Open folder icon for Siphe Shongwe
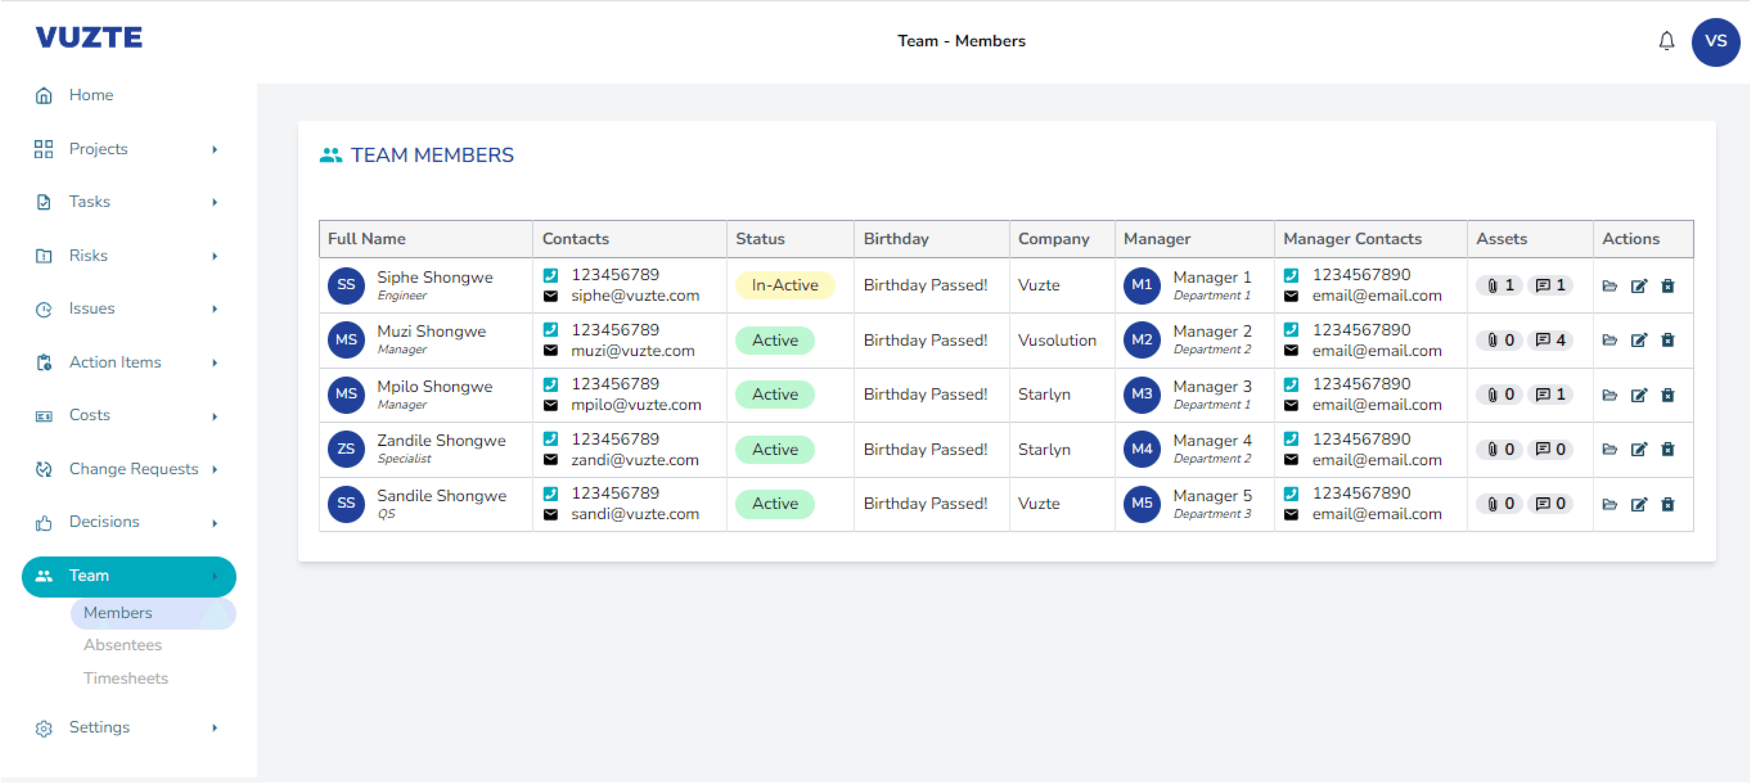The image size is (1750, 783). (x=1609, y=286)
